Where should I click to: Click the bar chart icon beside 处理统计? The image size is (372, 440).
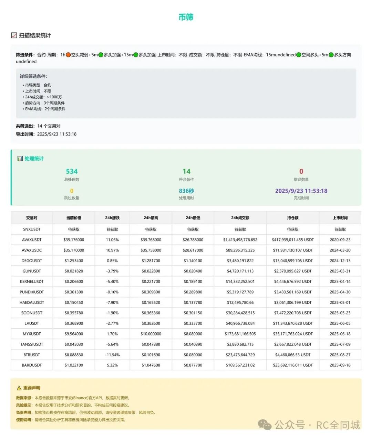20,159
